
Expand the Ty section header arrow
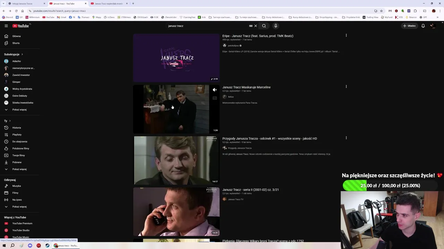pyautogui.click(x=10, y=121)
